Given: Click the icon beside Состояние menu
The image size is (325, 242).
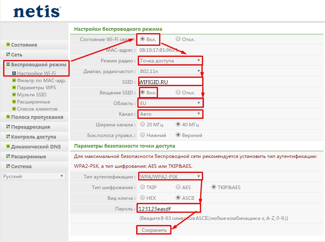Looking at the screenshot, I should [x=8, y=45].
